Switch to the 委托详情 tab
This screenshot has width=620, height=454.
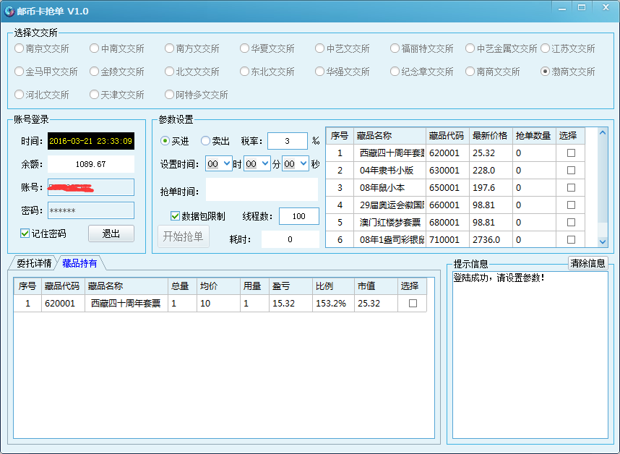[x=34, y=263]
